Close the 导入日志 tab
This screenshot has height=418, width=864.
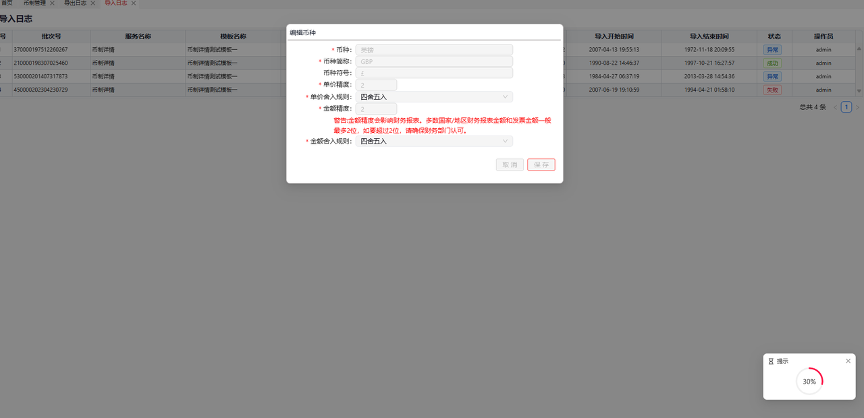tap(133, 3)
